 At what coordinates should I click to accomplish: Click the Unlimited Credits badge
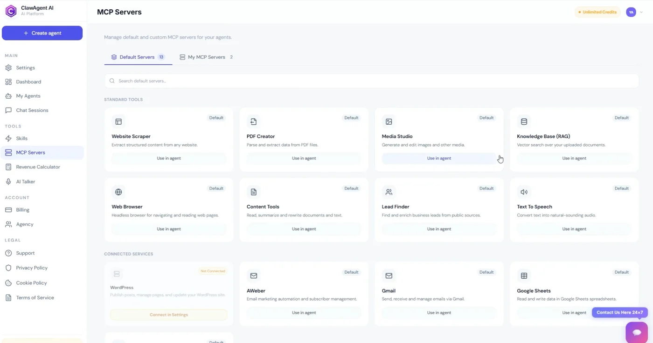(x=597, y=12)
